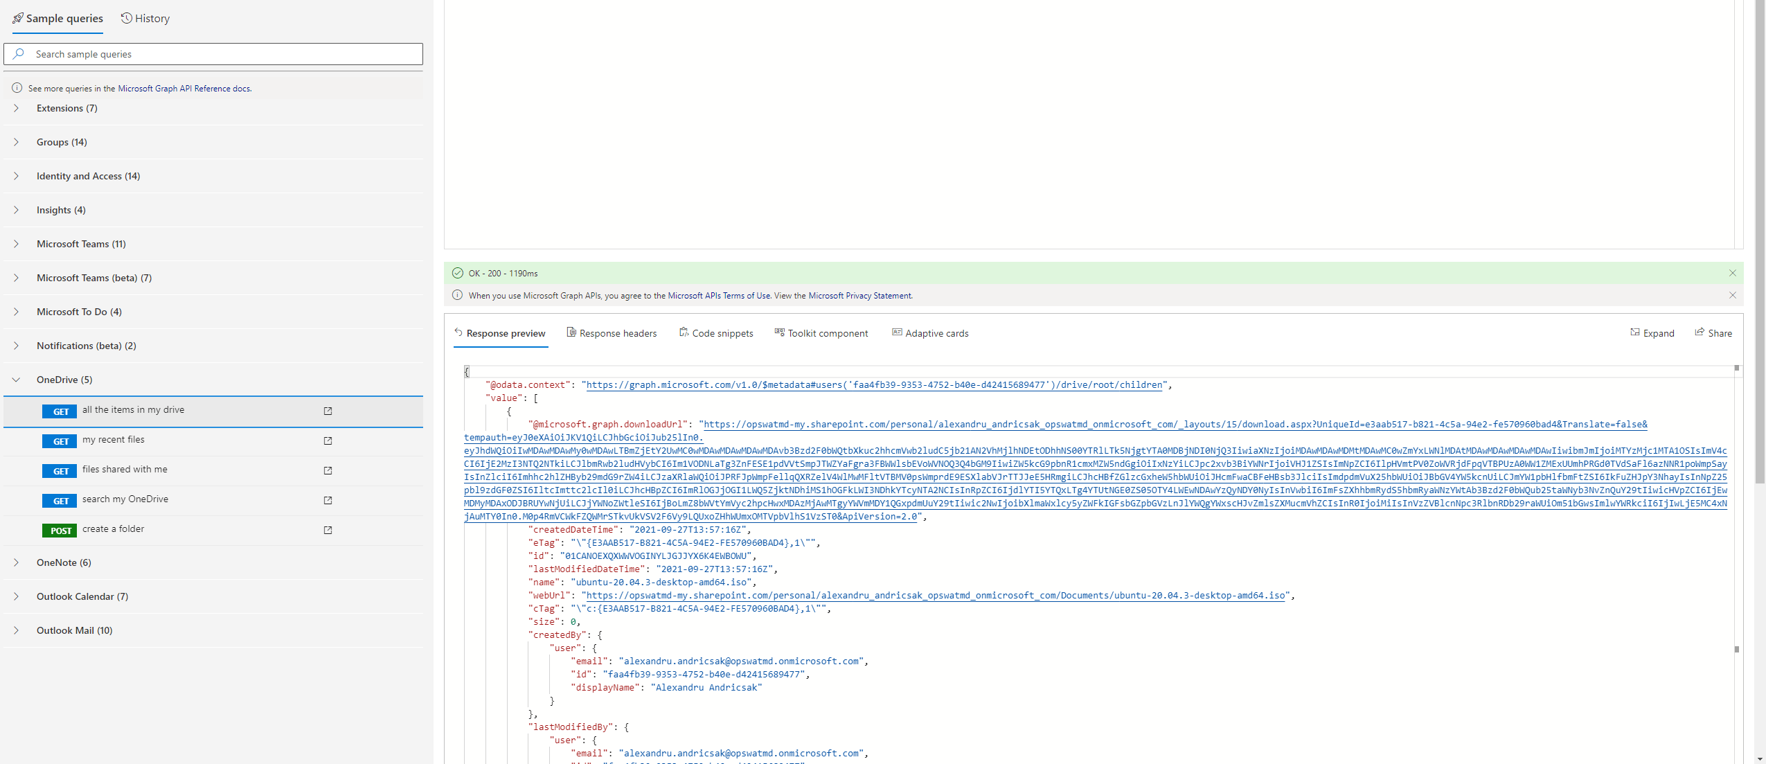The image size is (1766, 764).
Task: Click the Expand icon in response panel
Action: (1635, 332)
